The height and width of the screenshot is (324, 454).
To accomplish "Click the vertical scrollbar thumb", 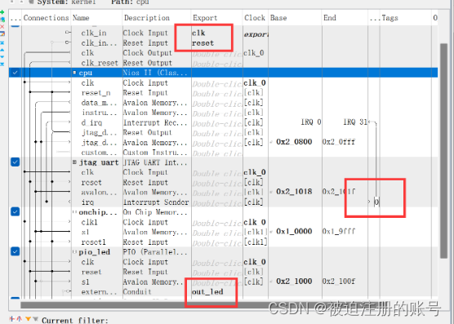I will coord(444,150).
